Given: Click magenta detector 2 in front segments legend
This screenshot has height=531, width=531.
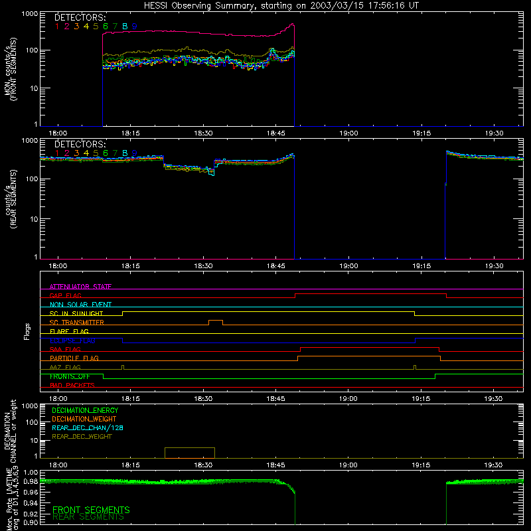Looking at the screenshot, I should click(67, 27).
